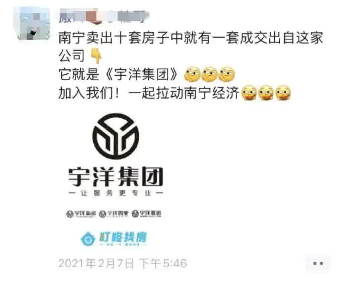Click the middle emoji after 南宁经济
This screenshot has height=281, width=343.
click(x=266, y=93)
